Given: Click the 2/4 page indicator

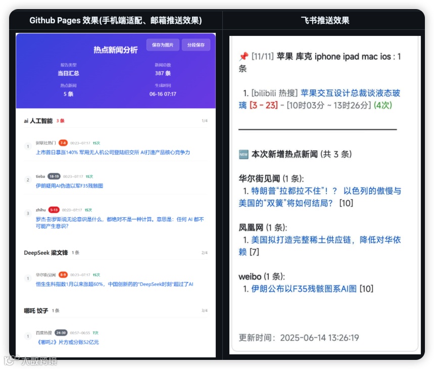Looking at the screenshot, I should pyautogui.click(x=205, y=253).
